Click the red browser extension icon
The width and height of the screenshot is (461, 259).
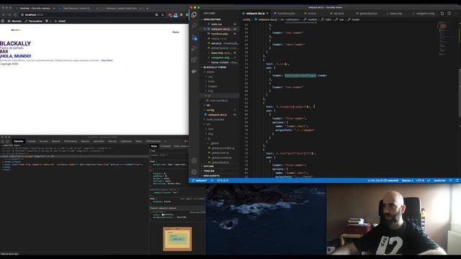[x=170, y=14]
